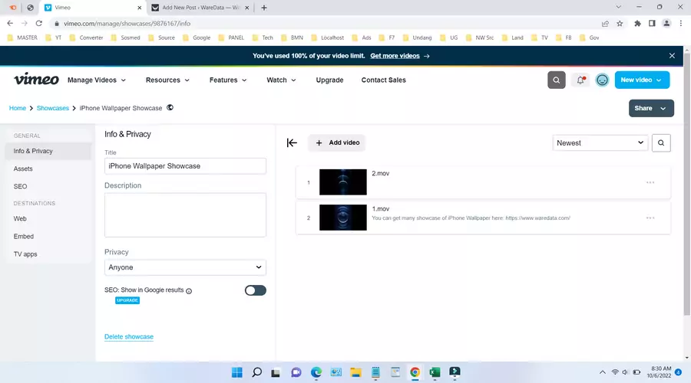
Task: Click the Get more videos link
Action: [395, 56]
